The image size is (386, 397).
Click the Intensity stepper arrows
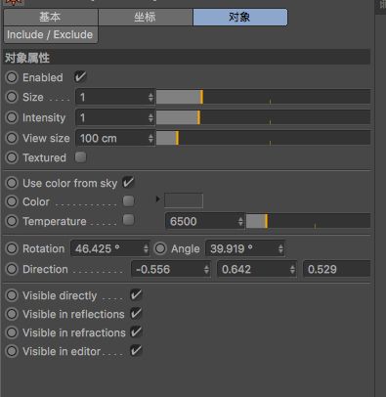150,117
